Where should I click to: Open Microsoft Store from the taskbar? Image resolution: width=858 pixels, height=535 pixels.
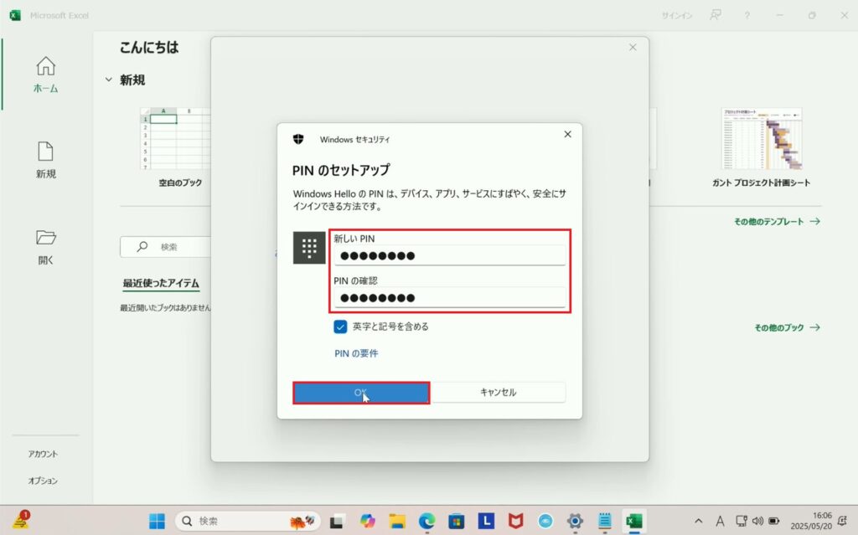457,522
